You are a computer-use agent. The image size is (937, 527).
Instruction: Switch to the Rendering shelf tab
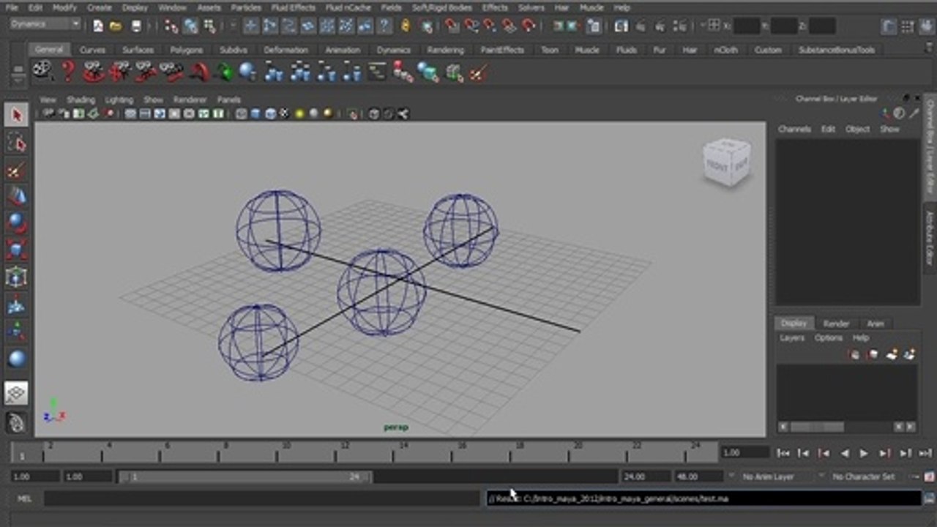(x=445, y=51)
